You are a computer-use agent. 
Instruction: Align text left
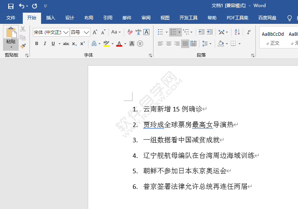click(x=161, y=44)
